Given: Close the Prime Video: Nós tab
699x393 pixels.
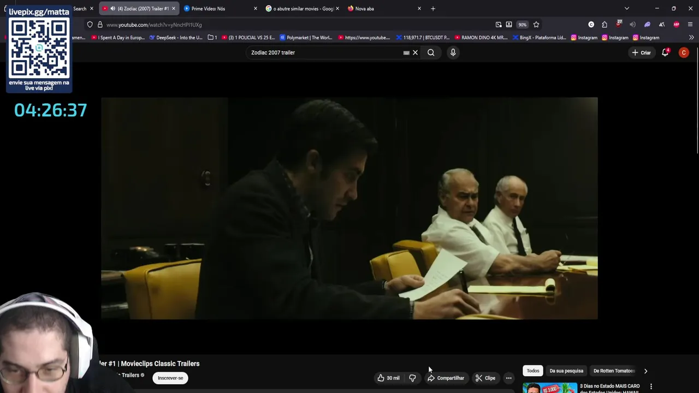Looking at the screenshot, I should click(x=255, y=9).
